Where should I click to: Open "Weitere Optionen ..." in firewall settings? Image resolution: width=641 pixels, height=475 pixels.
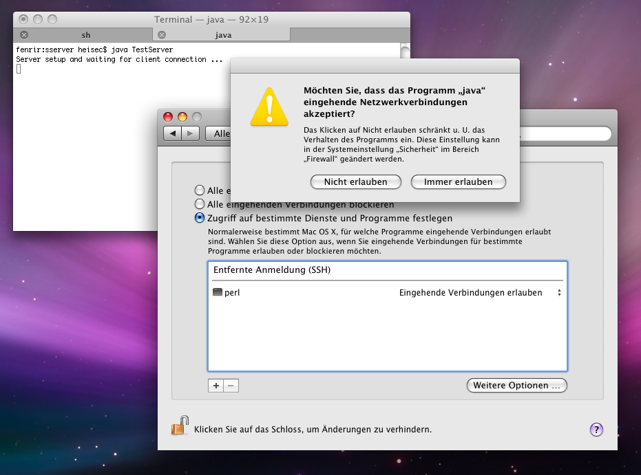(x=516, y=385)
